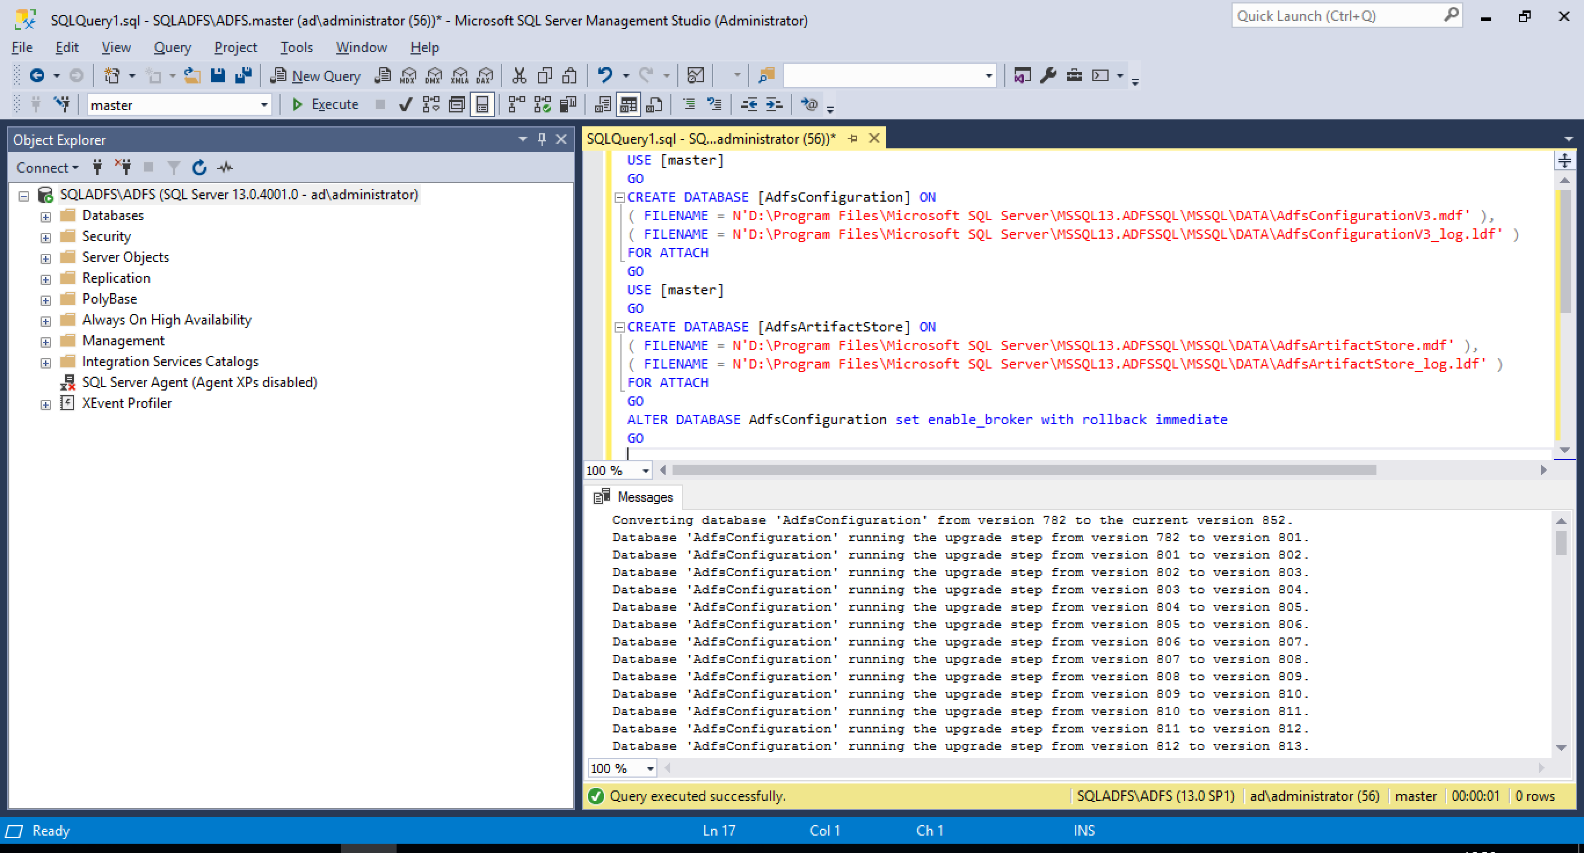Toggle Results to Grid output mode
The width and height of the screenshot is (1584, 853).
point(628,104)
